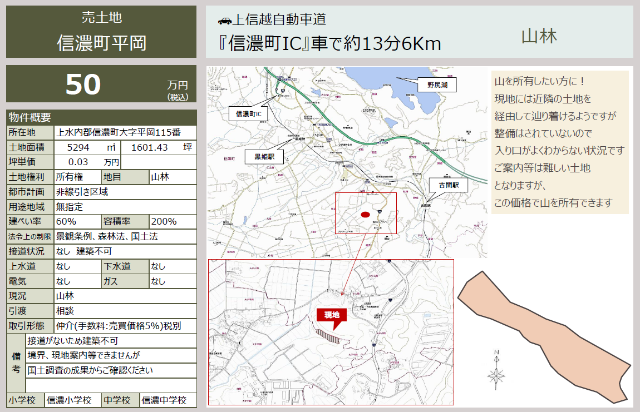
Task: Click the 古間駅 station label
Action: click(x=448, y=185)
